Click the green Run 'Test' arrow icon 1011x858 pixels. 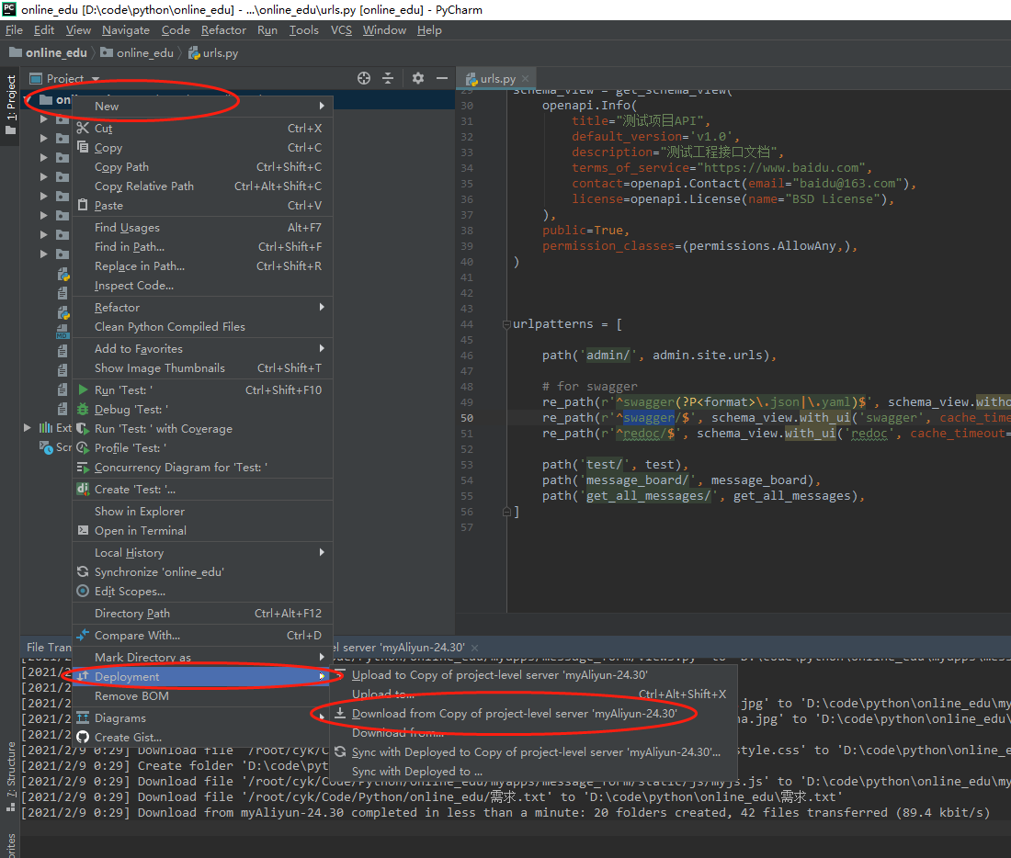pyautogui.click(x=83, y=389)
